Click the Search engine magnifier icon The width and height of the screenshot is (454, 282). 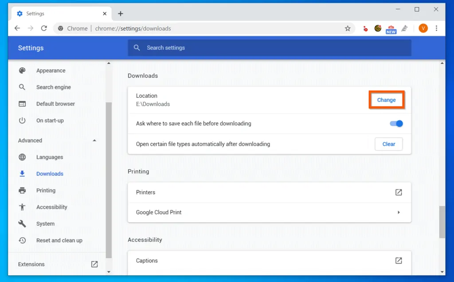pos(22,87)
